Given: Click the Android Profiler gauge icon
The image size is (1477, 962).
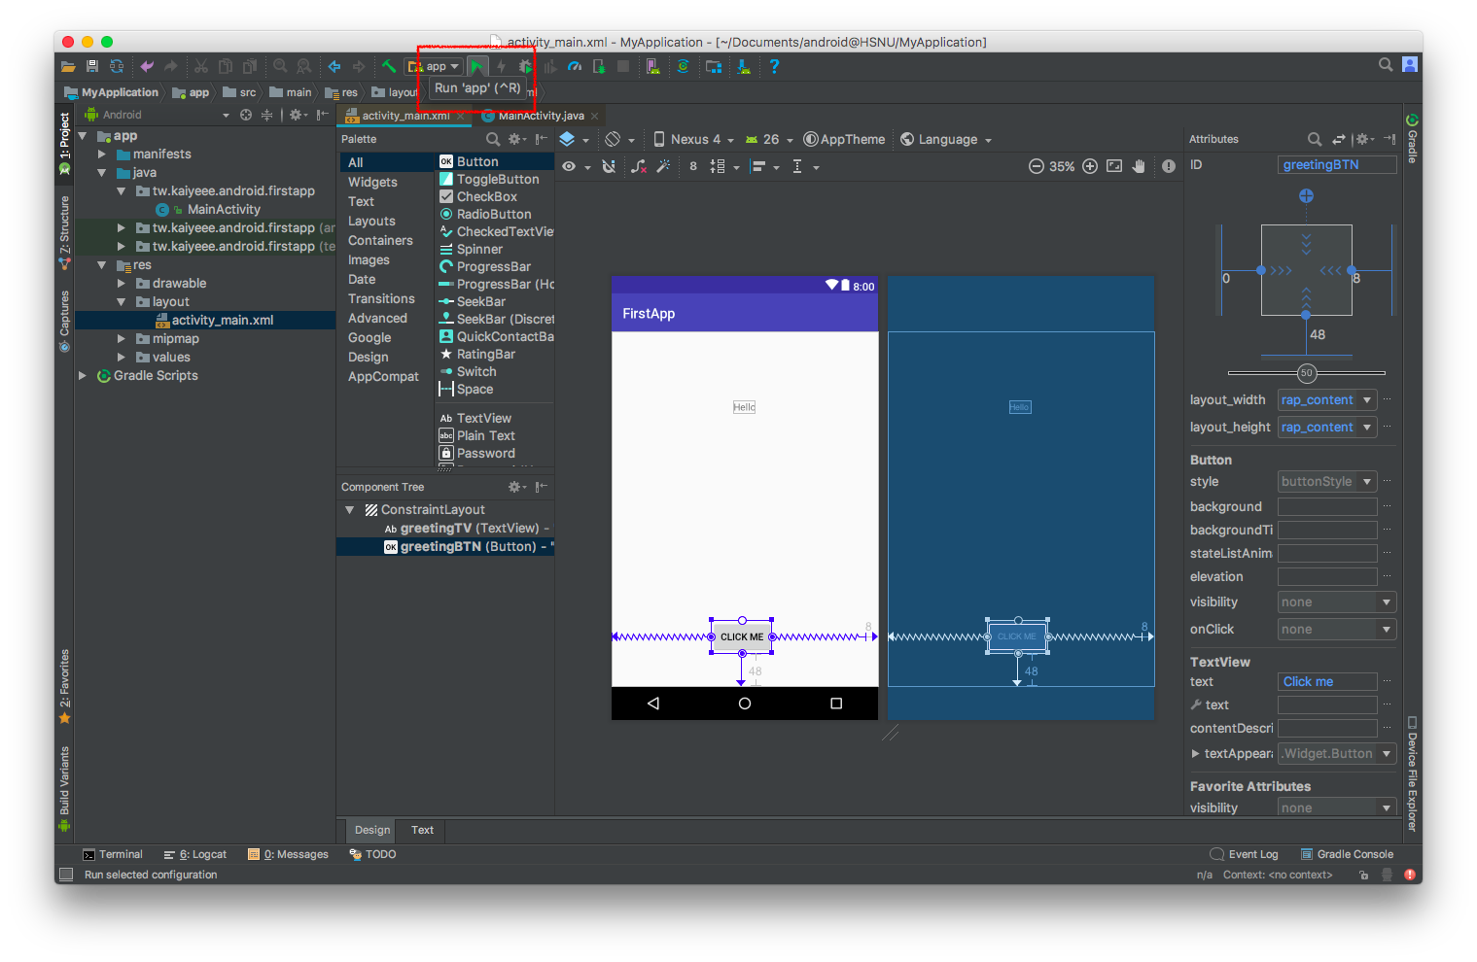Looking at the screenshot, I should coord(575,66).
